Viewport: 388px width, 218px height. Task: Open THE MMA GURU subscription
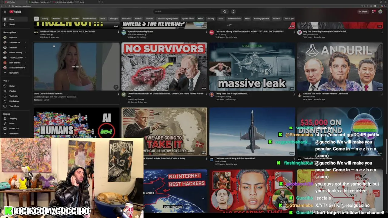click(x=15, y=58)
